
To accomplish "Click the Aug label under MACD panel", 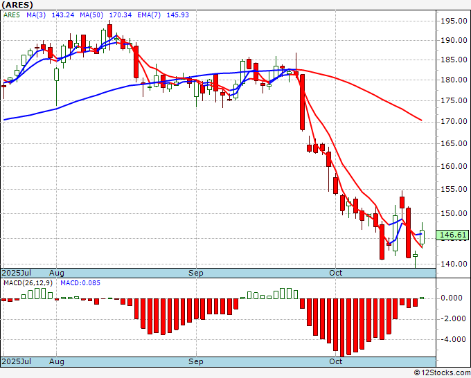I will point(57,361).
